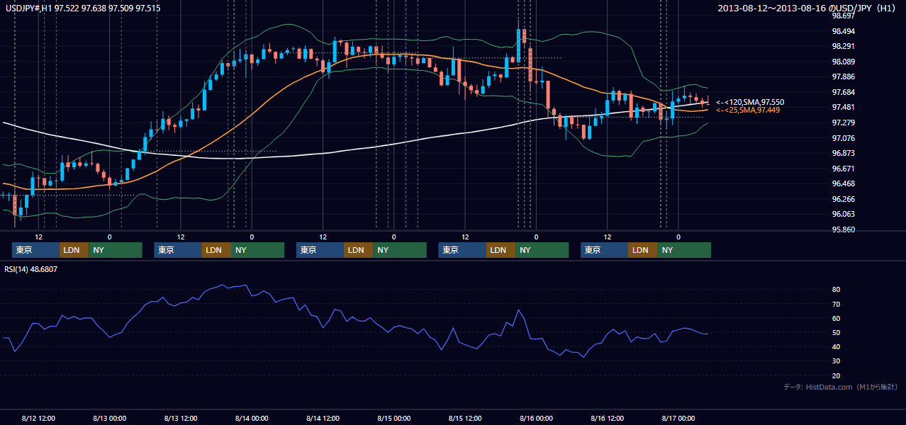Click the 97.684 price axis value
Screen dimensions: 906x425
point(842,92)
